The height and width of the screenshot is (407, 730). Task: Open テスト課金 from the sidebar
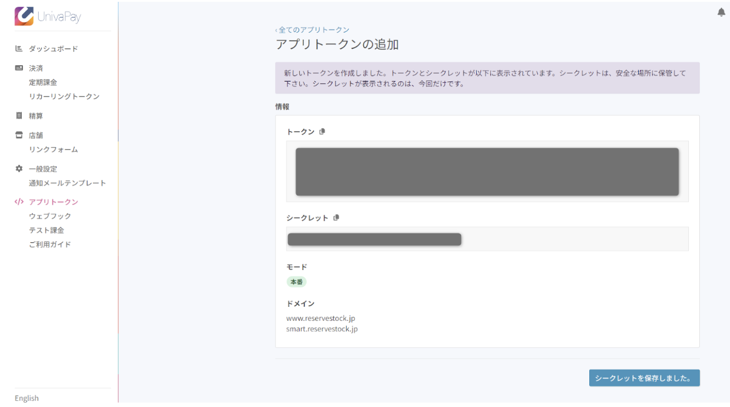click(x=47, y=230)
